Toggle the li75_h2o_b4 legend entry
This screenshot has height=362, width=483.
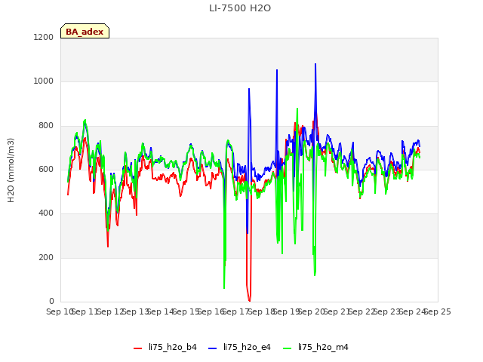pyautogui.click(x=165, y=347)
